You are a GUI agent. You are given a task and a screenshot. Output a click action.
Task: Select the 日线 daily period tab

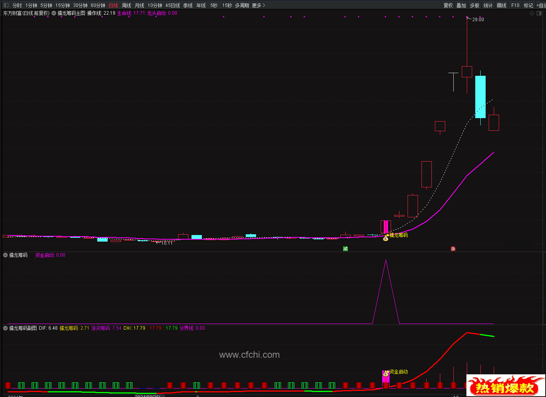click(x=113, y=5)
